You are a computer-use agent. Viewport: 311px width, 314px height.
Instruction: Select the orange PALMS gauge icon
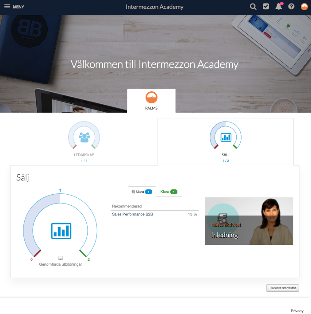(x=151, y=97)
